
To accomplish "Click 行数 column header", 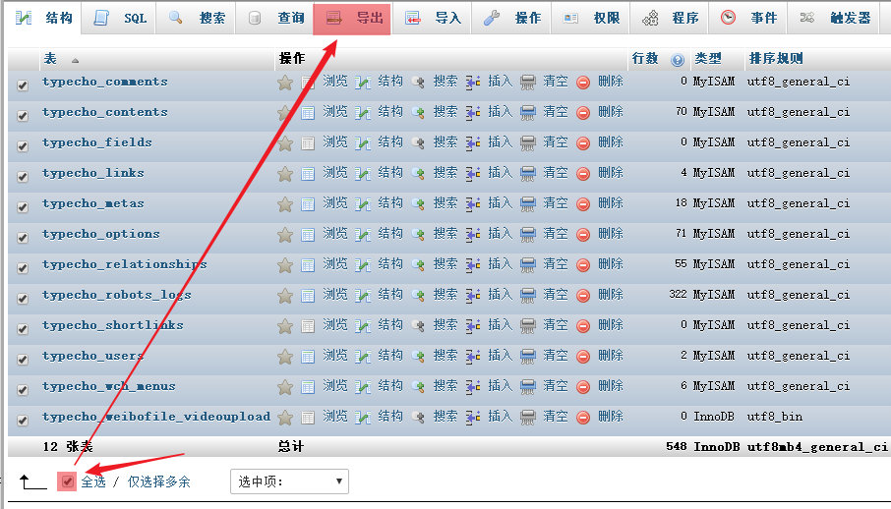I will coord(645,59).
